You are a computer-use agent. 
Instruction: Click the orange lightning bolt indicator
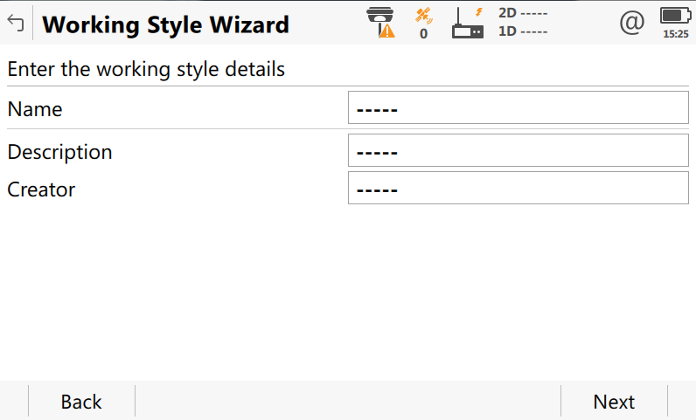tap(479, 12)
